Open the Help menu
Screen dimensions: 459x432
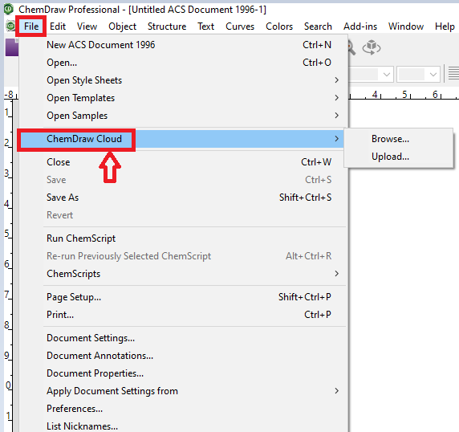pos(445,26)
